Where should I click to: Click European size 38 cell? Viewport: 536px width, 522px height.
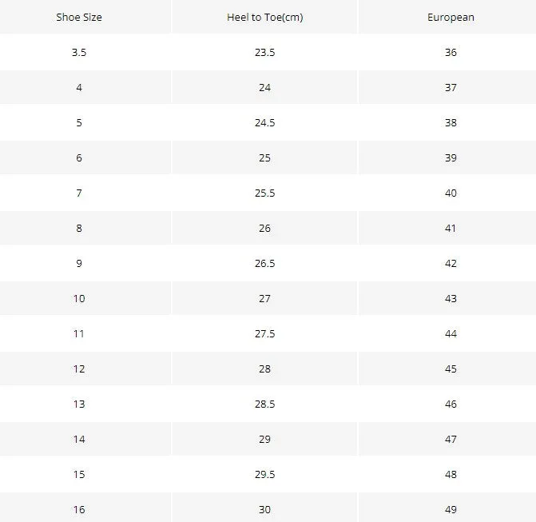point(451,122)
